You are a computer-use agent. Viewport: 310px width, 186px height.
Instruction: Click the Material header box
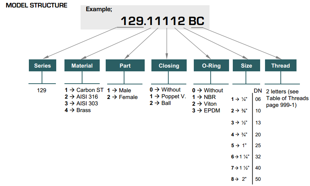click(x=82, y=66)
